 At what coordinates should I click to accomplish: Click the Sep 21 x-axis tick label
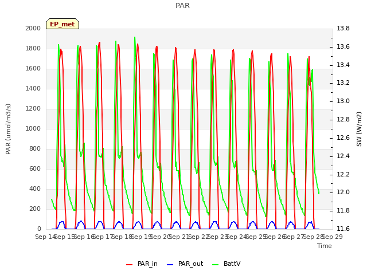tap(179, 237)
